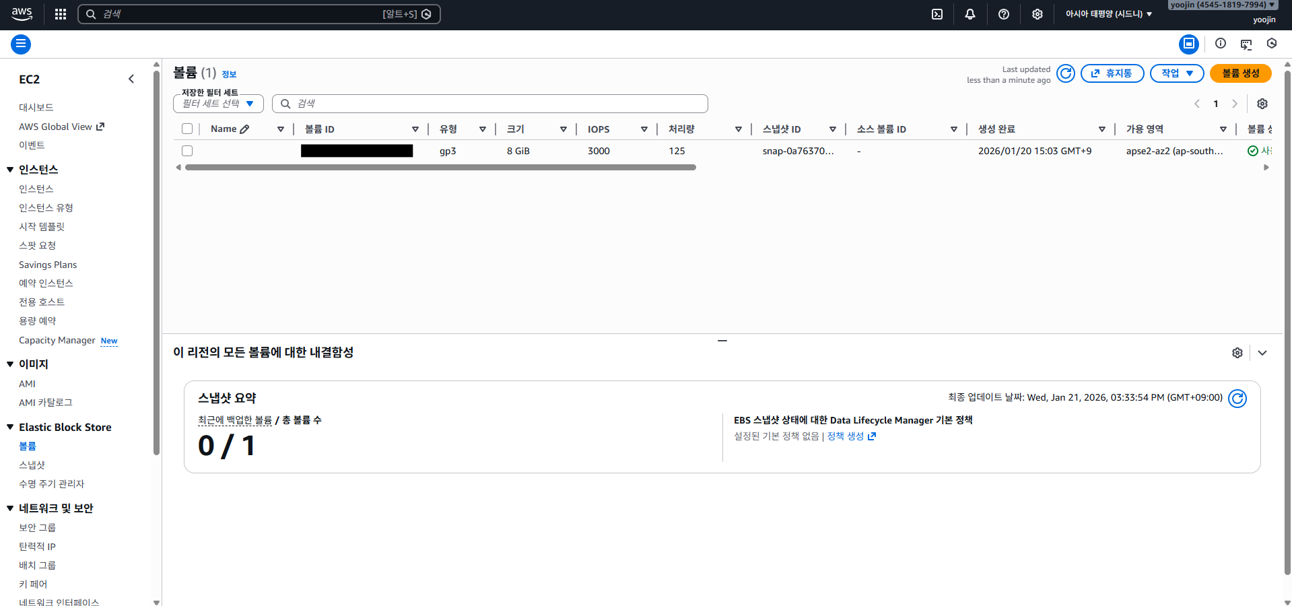Open table preferences gear icon

[1262, 104]
